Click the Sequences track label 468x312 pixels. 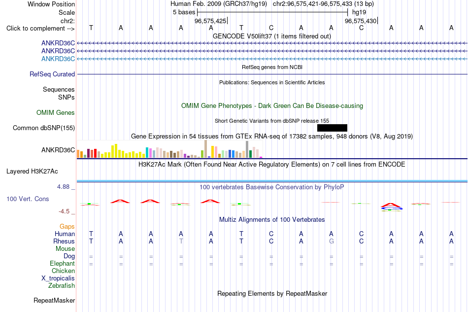pyautogui.click(x=59, y=89)
